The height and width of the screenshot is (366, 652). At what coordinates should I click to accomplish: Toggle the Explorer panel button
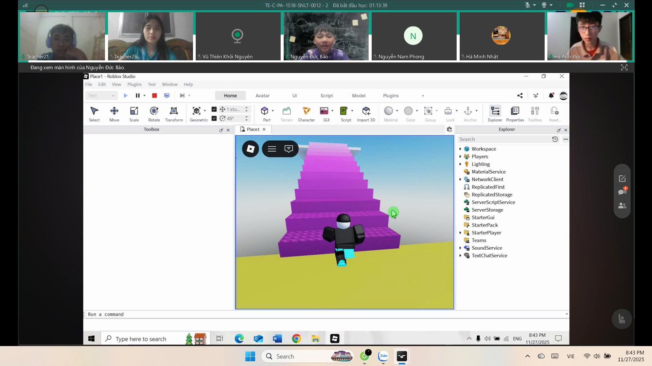(495, 114)
